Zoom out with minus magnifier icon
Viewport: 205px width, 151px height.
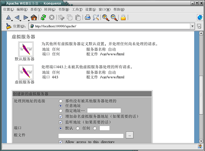tap(114, 18)
